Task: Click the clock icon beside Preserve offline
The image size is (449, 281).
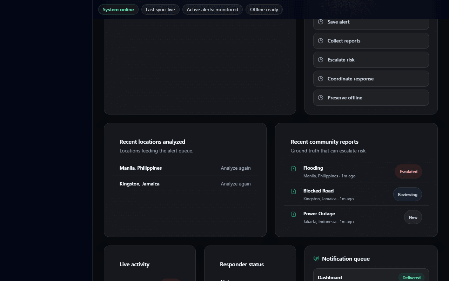Action: (321, 98)
